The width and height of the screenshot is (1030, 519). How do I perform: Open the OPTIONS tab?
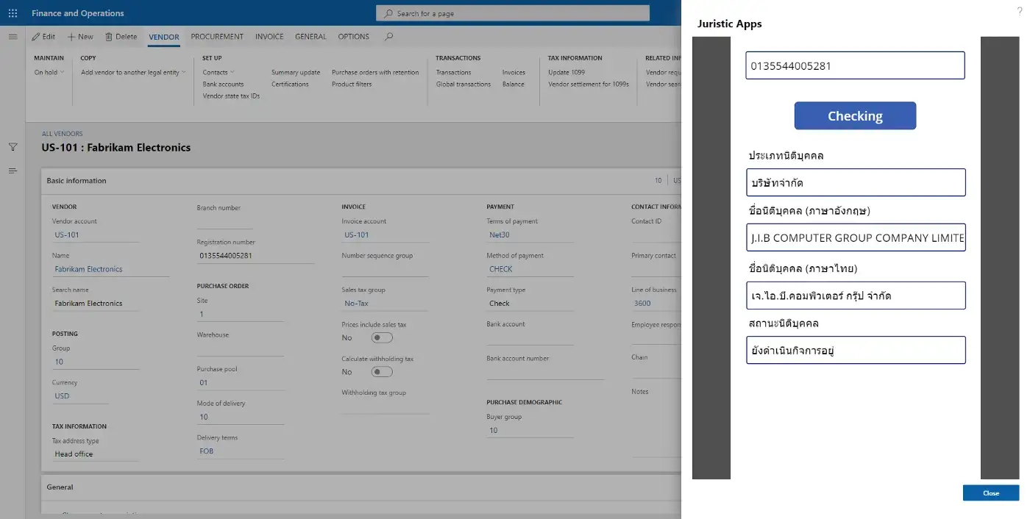coord(354,37)
